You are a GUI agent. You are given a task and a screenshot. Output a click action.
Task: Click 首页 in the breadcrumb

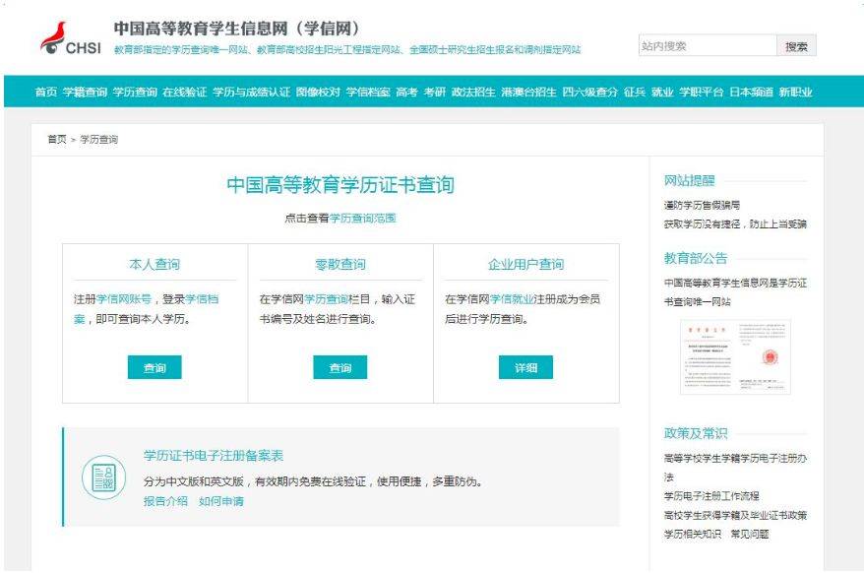(x=56, y=140)
